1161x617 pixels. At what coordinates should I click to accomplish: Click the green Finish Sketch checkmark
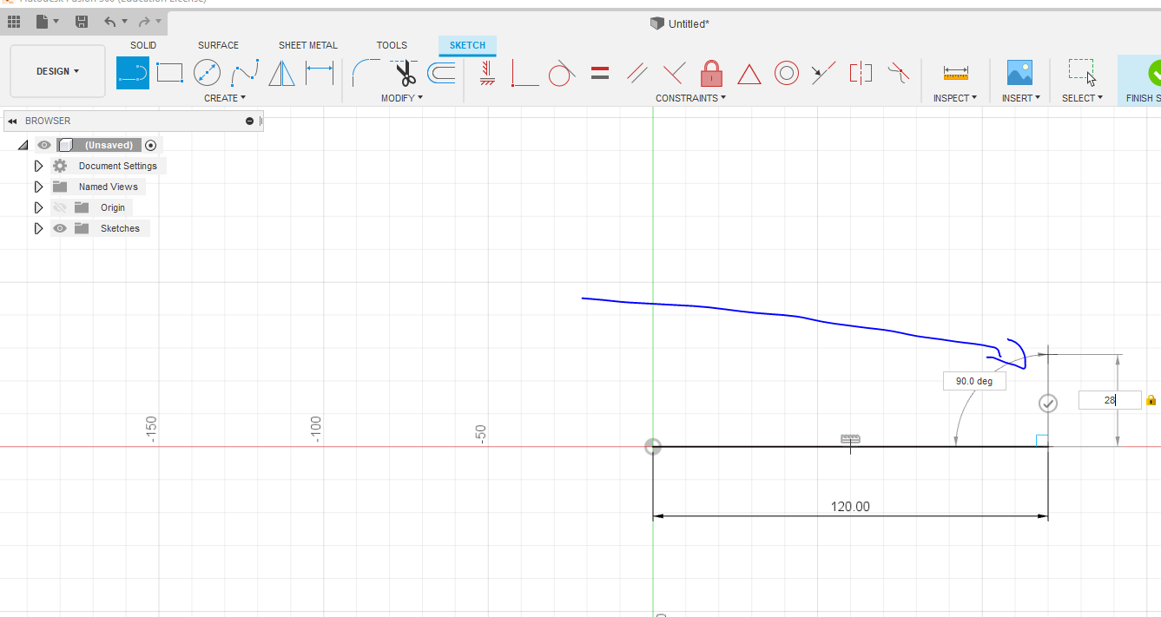click(x=1153, y=73)
